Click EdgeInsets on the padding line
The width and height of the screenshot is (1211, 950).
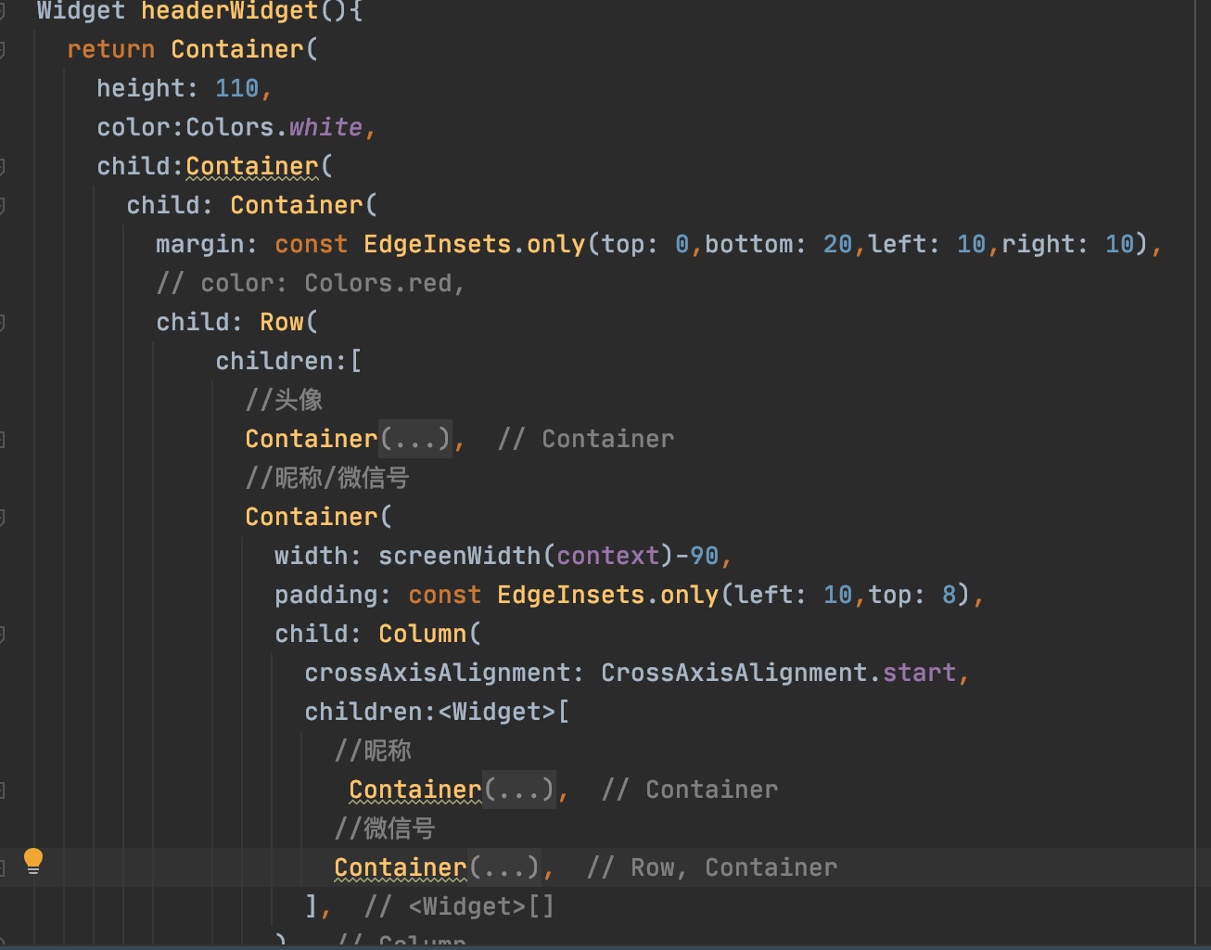pyautogui.click(x=571, y=595)
